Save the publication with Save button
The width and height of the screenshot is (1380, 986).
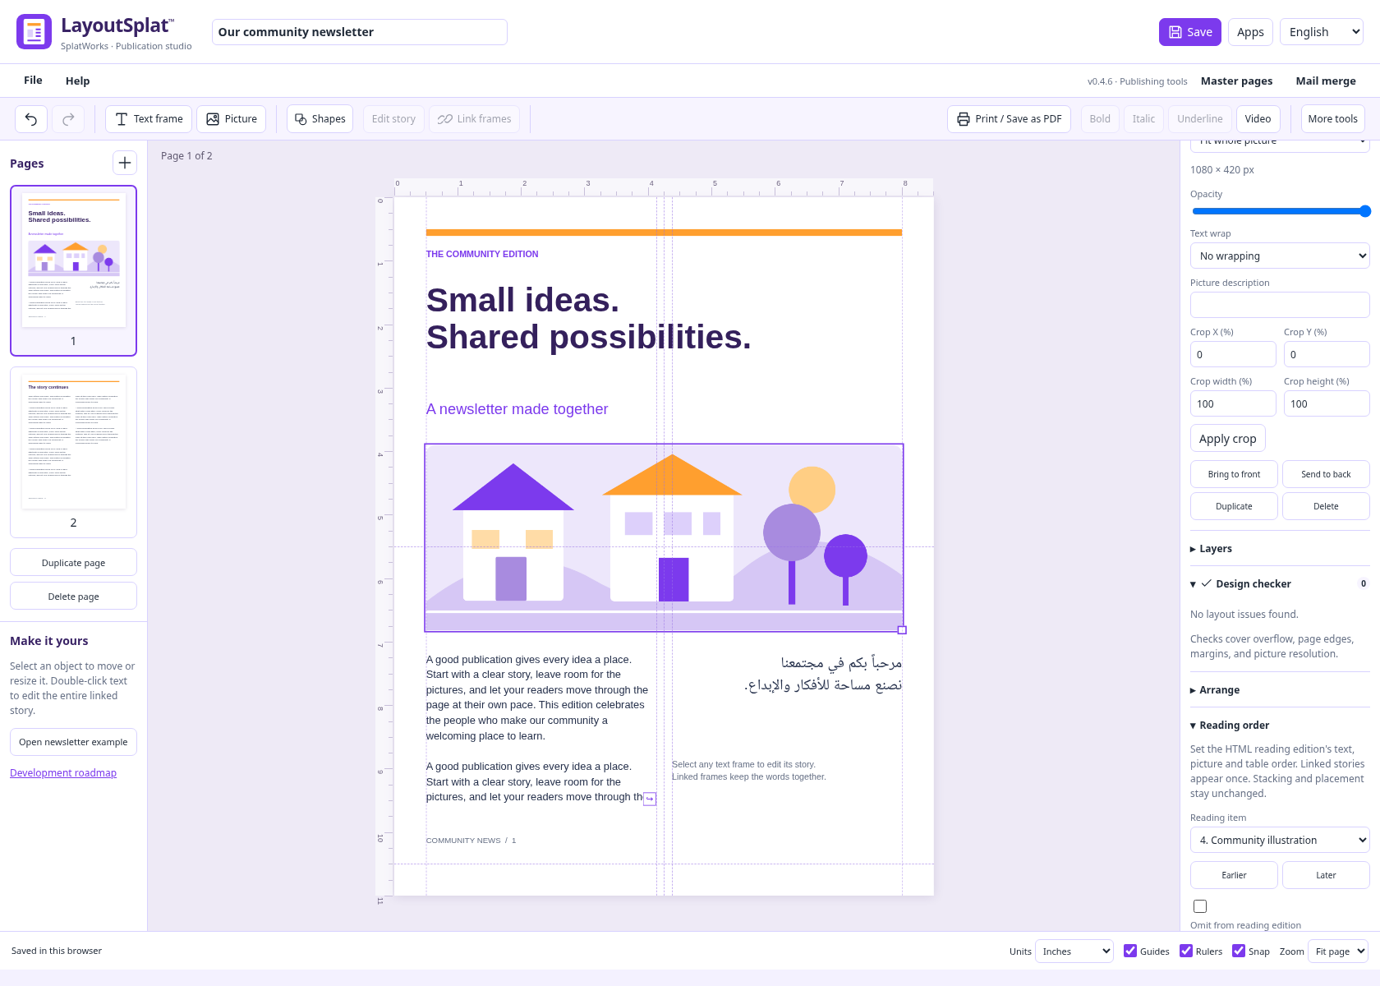pyautogui.click(x=1189, y=32)
